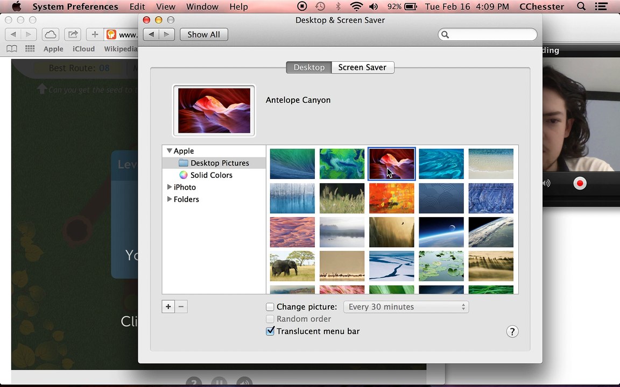Open the Wikipedia bookmark in Safari

(121, 48)
